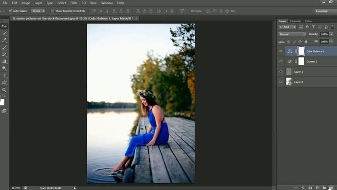The image size is (337, 190).
Task: Select the 'Curves 1' layer name
Action: pyautogui.click(x=312, y=62)
